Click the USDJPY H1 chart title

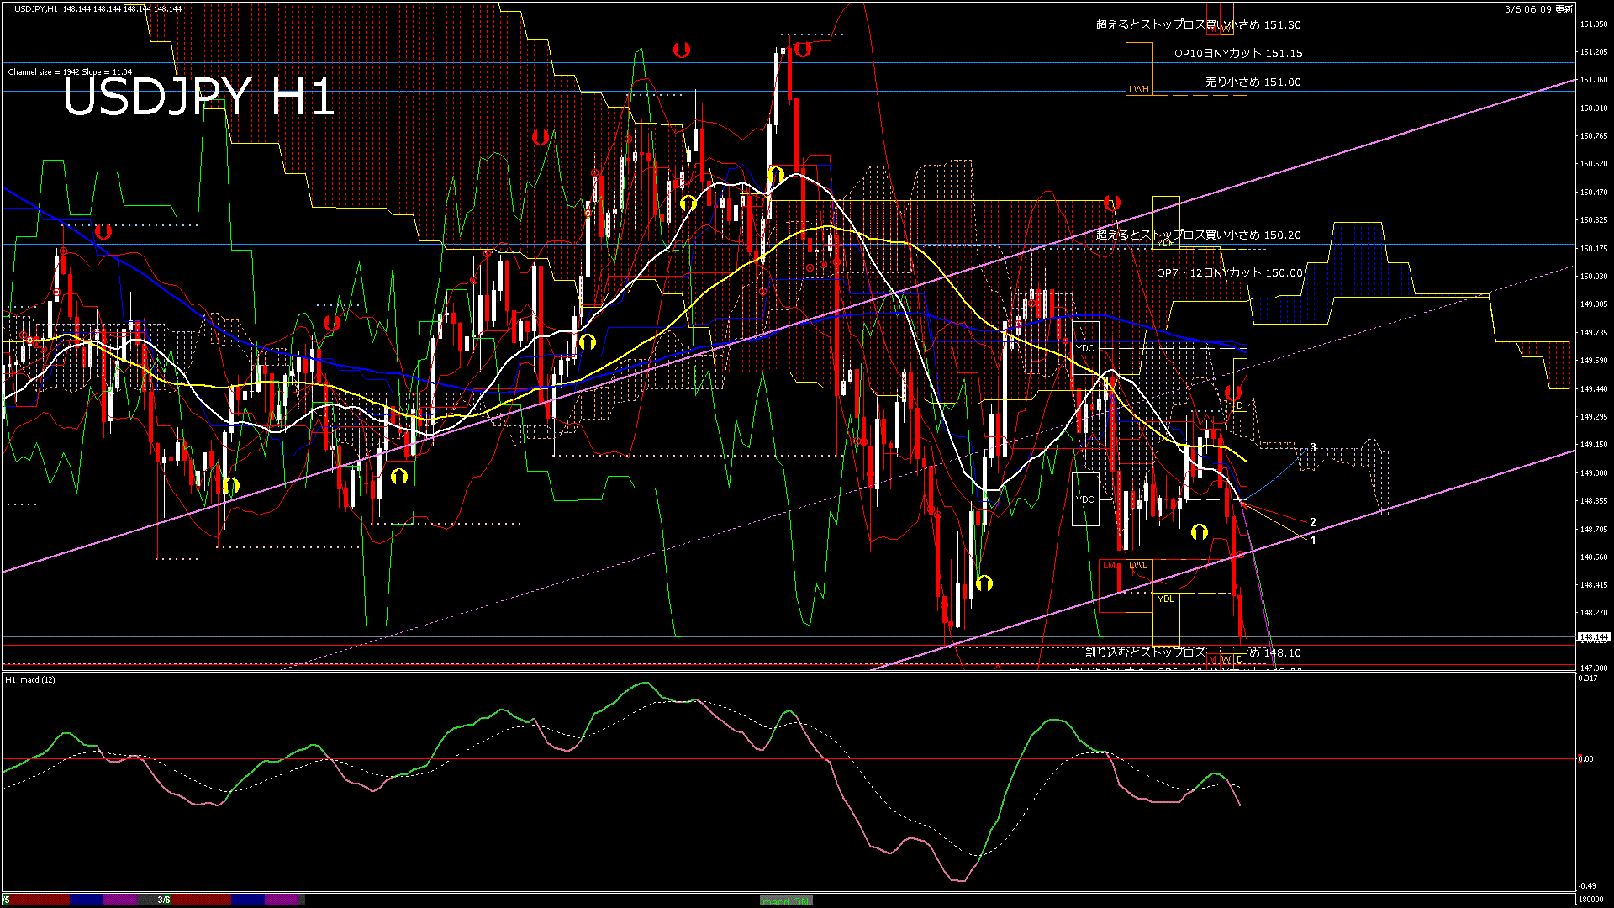pyautogui.click(x=198, y=97)
